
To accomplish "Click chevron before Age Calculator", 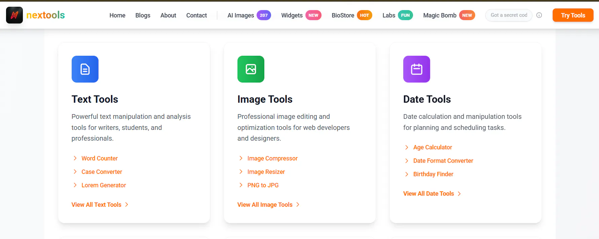I will [x=407, y=147].
